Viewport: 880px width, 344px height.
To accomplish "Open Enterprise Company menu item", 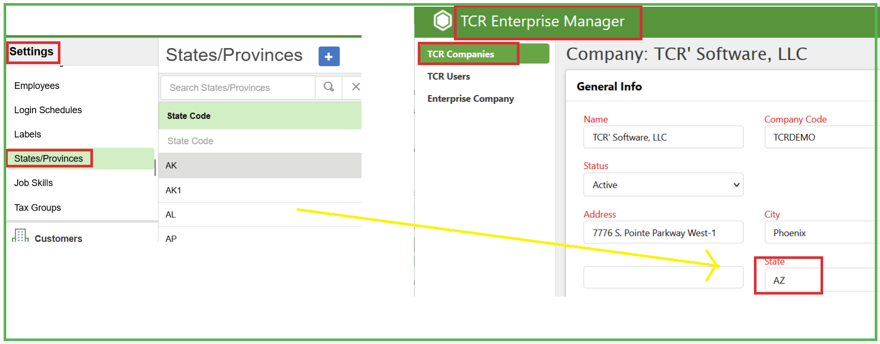I will point(470,99).
